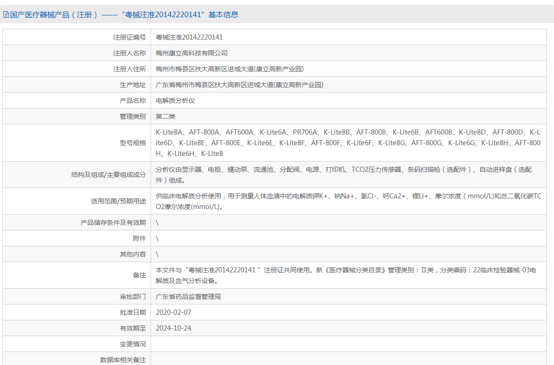Click the intended use text starting with 供临床电解质分析使用
This screenshot has height=365, width=554.
(x=348, y=201)
